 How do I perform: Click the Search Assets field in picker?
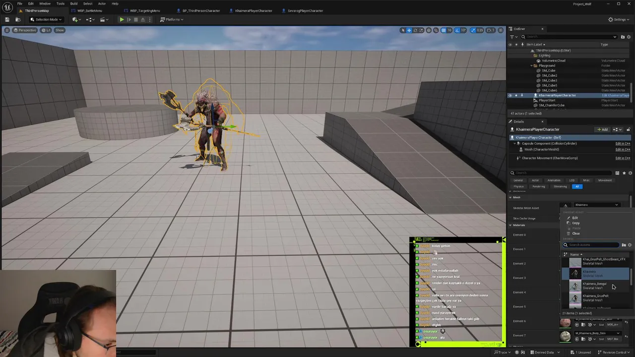[591, 245]
